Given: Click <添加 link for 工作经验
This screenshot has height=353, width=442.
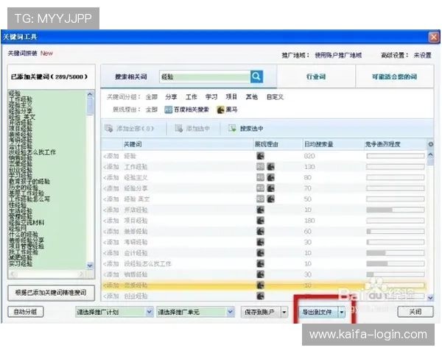Looking at the screenshot, I should pyautogui.click(x=110, y=167).
